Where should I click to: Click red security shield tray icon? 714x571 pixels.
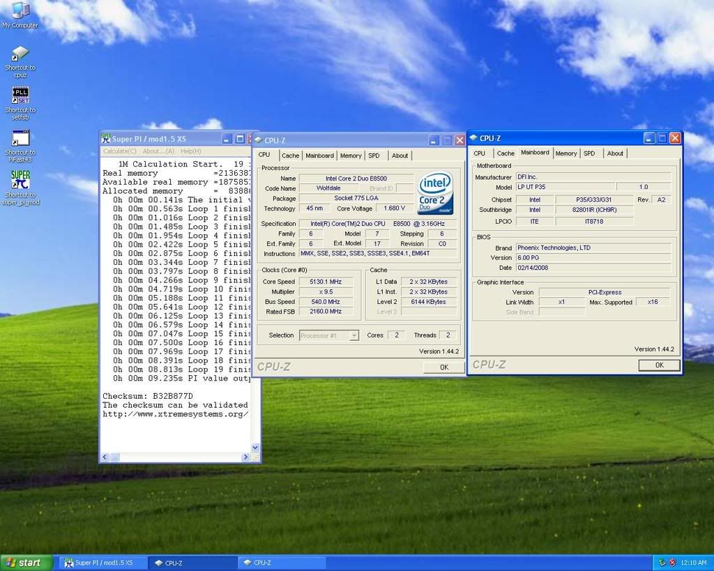coord(671,563)
